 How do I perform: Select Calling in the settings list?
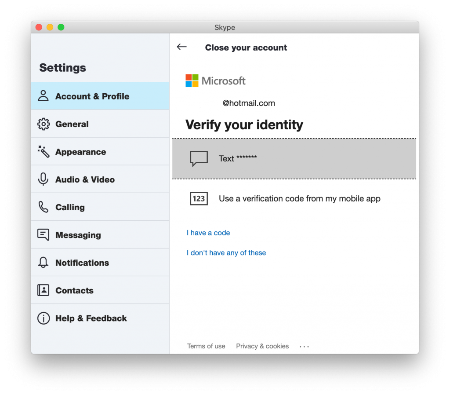[x=100, y=207]
